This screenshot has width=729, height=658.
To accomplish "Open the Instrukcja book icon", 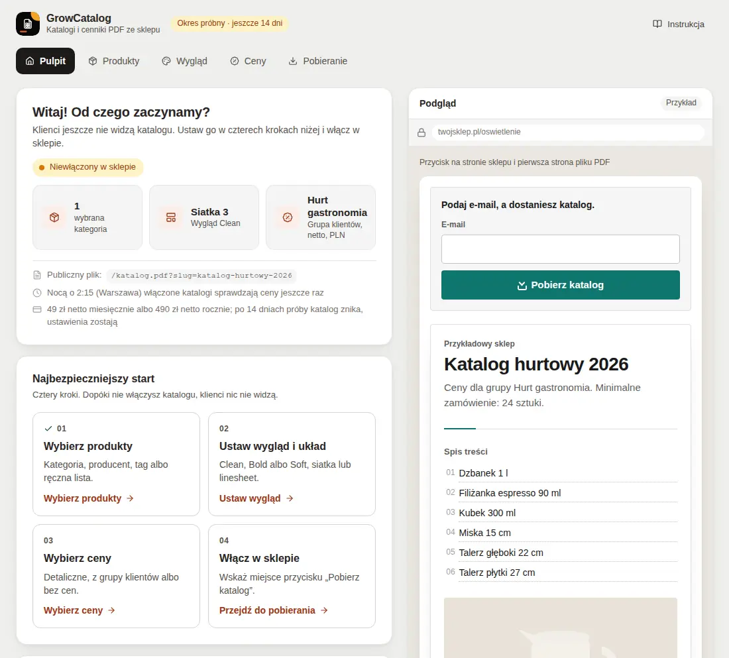I will (x=657, y=24).
